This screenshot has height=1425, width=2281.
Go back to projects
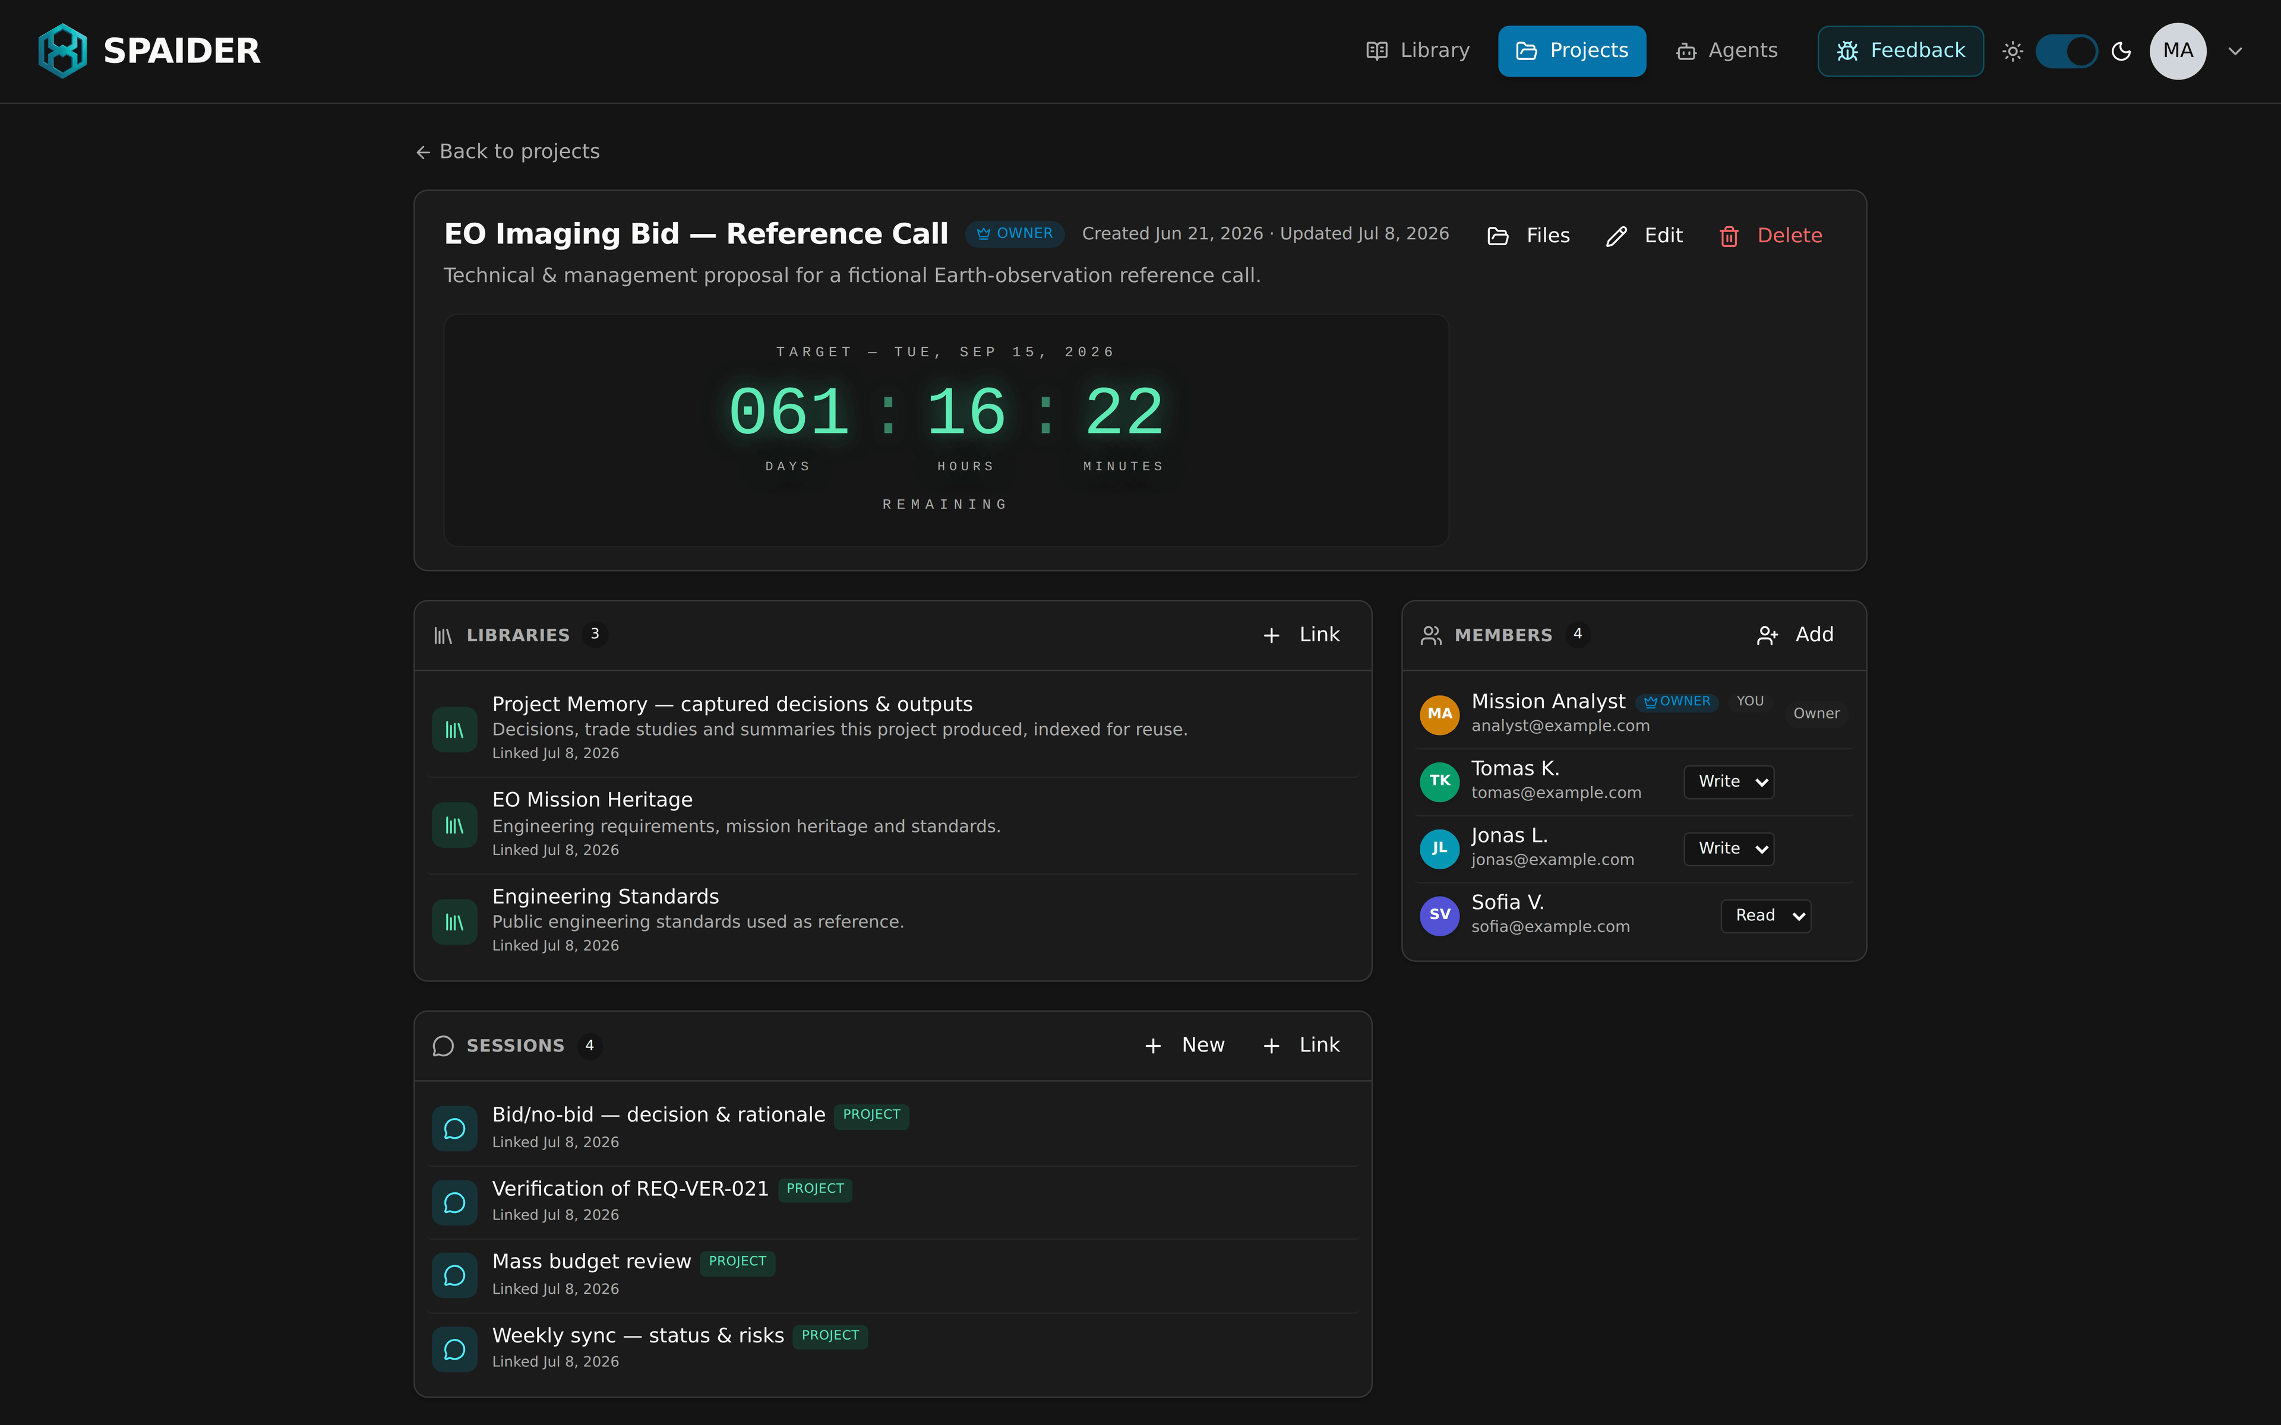point(507,152)
